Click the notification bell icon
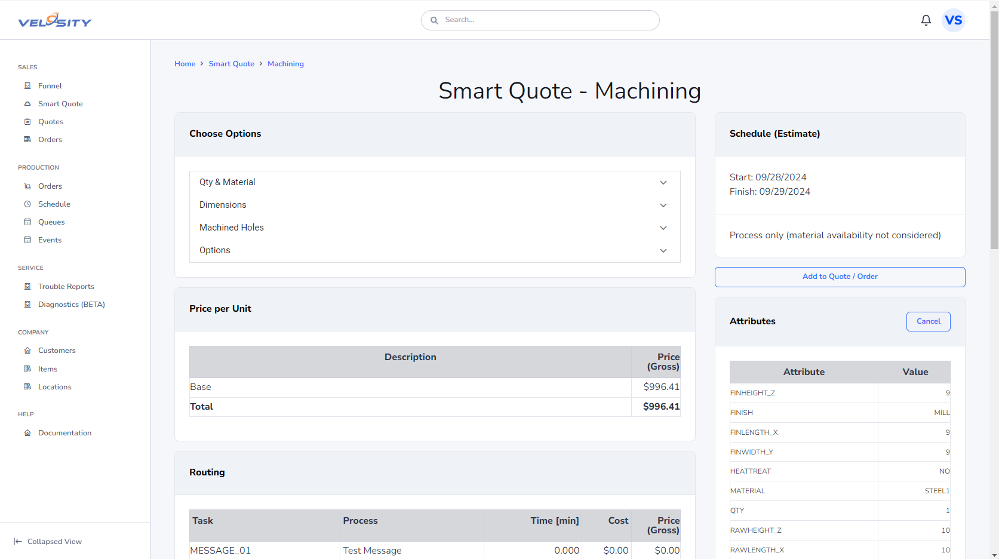 tap(926, 20)
